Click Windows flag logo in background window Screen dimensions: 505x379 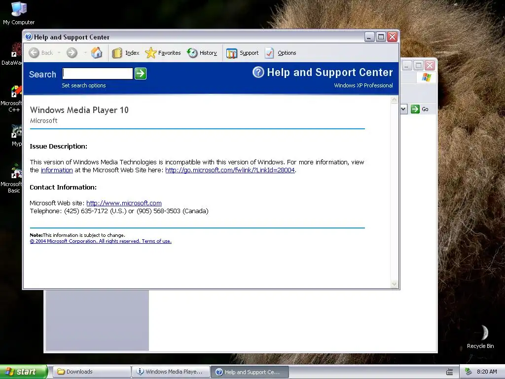[427, 77]
